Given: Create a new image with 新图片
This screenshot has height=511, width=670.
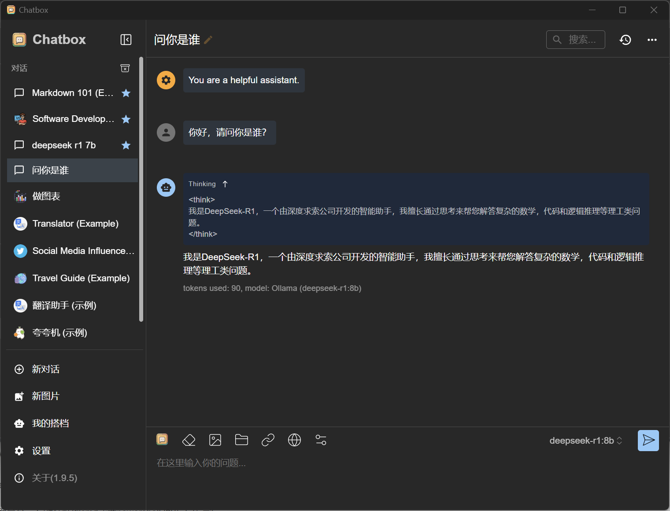Looking at the screenshot, I should [73, 396].
